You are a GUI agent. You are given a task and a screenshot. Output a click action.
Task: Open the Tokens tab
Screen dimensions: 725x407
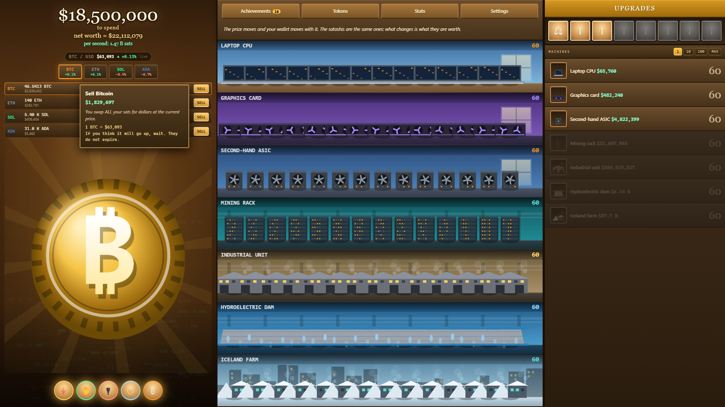(340, 11)
